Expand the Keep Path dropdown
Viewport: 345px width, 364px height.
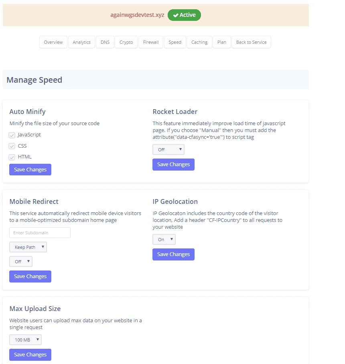pyautogui.click(x=28, y=247)
